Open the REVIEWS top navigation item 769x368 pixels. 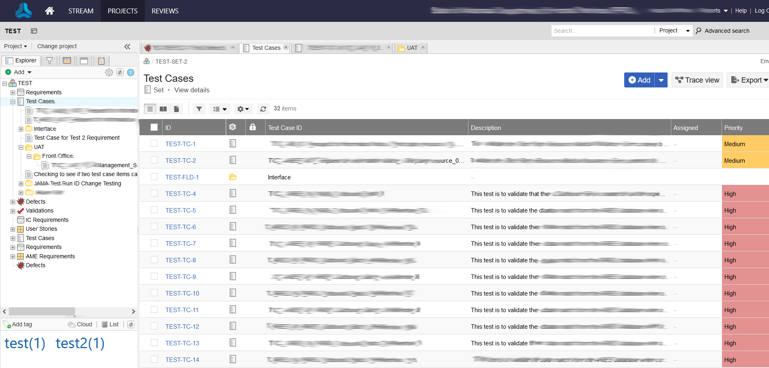165,11
